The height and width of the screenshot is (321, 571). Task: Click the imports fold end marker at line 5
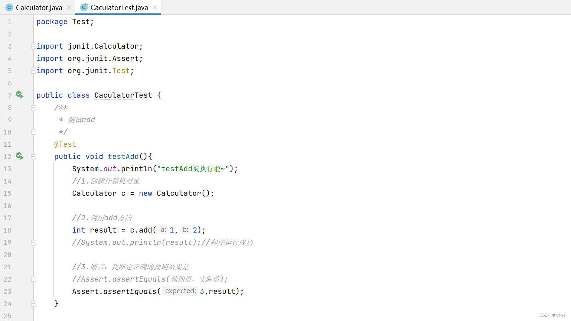coord(33,71)
